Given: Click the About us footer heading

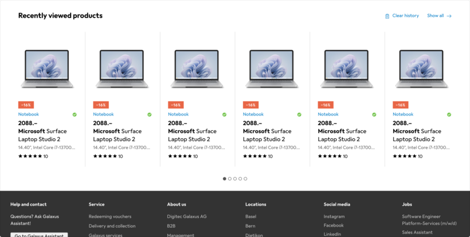Looking at the screenshot, I should click(x=177, y=204).
